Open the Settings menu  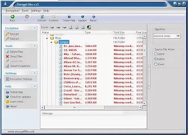click(x=36, y=11)
